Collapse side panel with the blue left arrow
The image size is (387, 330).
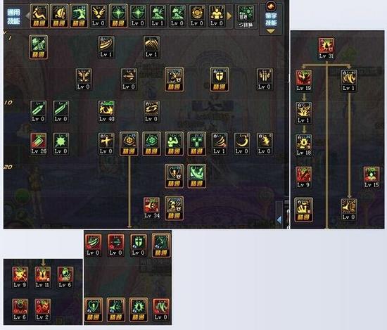tap(279, 220)
